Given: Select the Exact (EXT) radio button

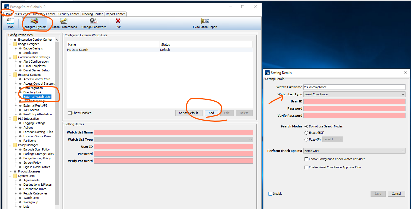Looking at the screenshot, I should (x=306, y=133).
